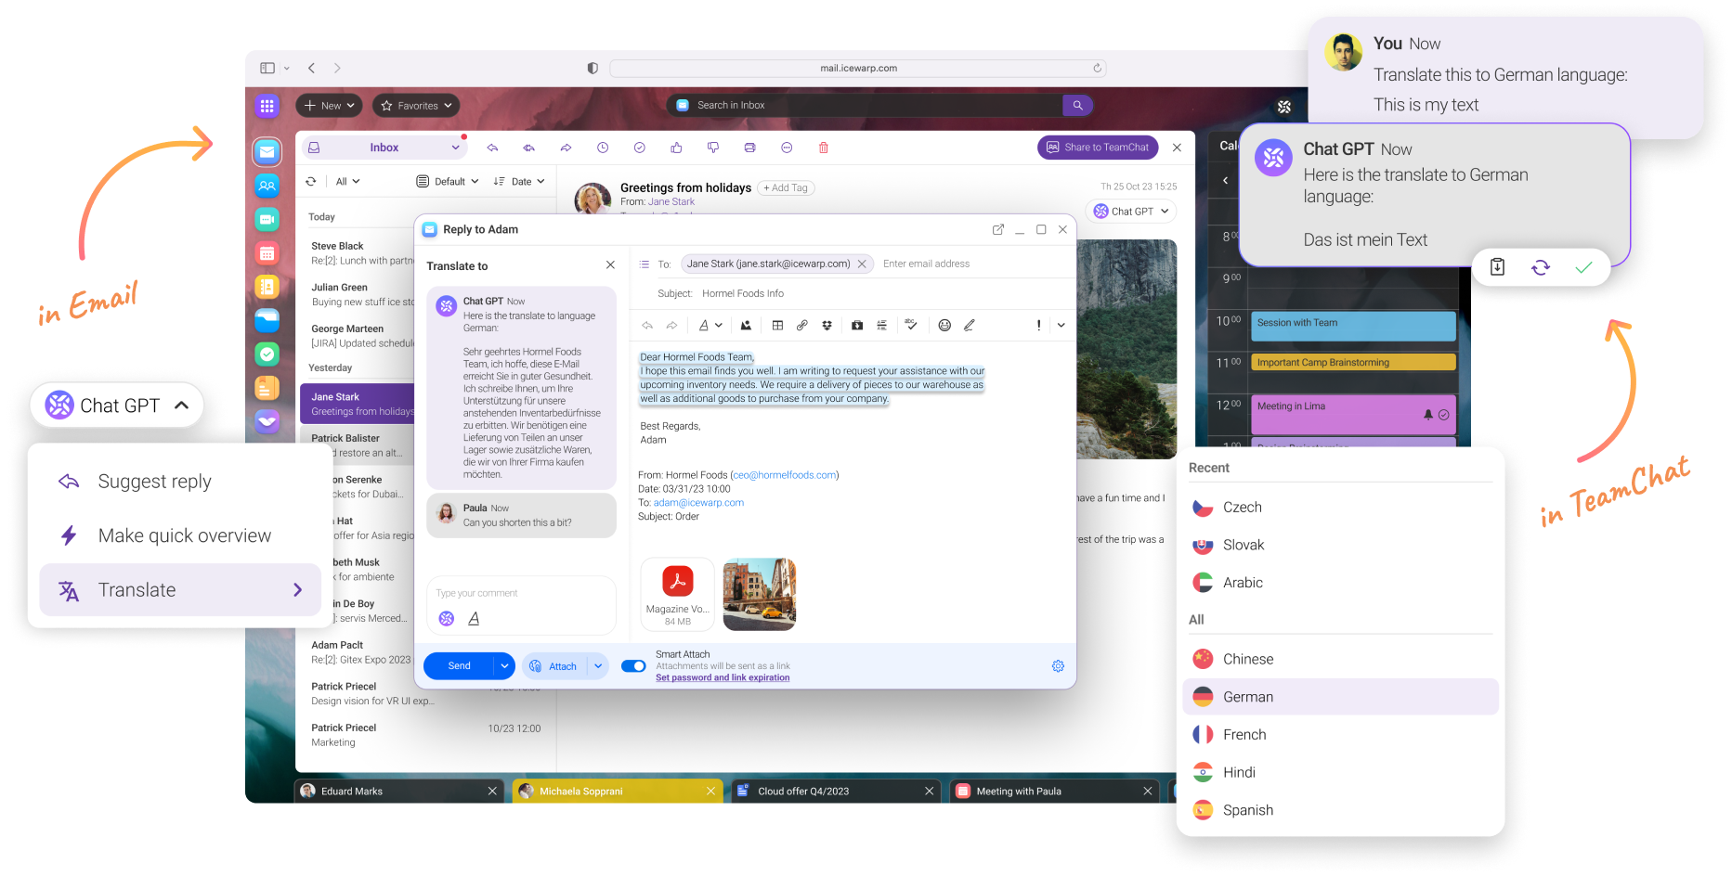Image resolution: width=1732 pixels, height=876 pixels.
Task: Toggle the Smart Attach switch
Action: tap(633, 666)
